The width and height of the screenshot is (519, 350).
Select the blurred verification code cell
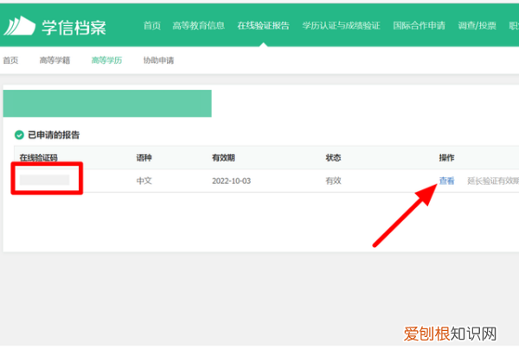coord(44,180)
